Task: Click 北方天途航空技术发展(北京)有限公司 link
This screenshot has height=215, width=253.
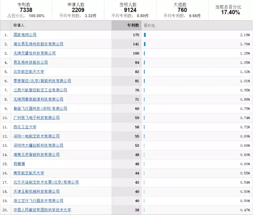Action: [x=46, y=182]
